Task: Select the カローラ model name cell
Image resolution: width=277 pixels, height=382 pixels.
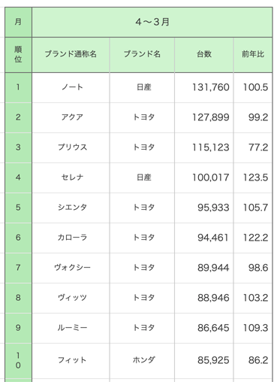Action: pyautogui.click(x=71, y=238)
